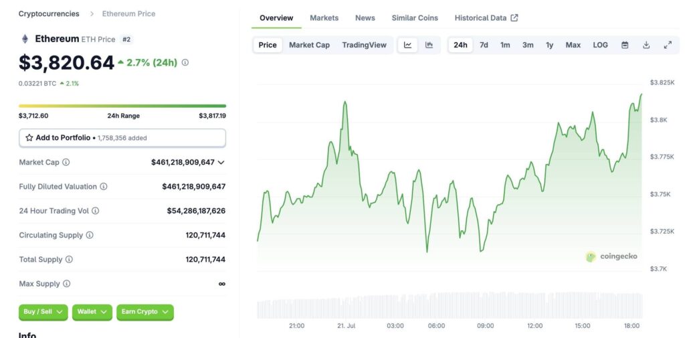Viewport: 685px width, 338px height.
Task: Select the candlestick chart view icon
Action: (x=429, y=45)
